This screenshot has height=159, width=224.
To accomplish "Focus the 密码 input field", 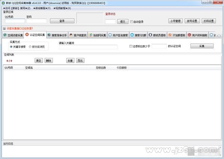I will (37, 21).
